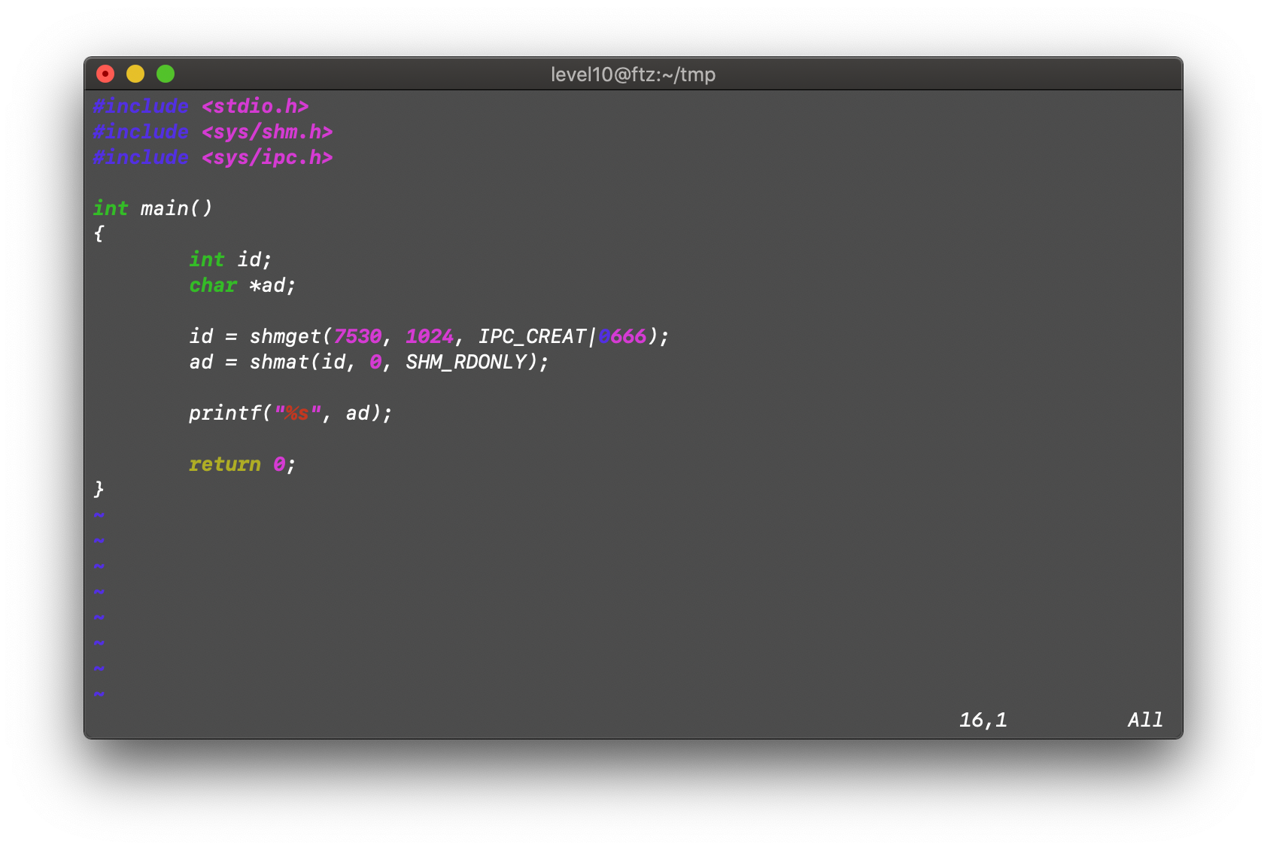Click the id; variable declaration

tap(254, 260)
